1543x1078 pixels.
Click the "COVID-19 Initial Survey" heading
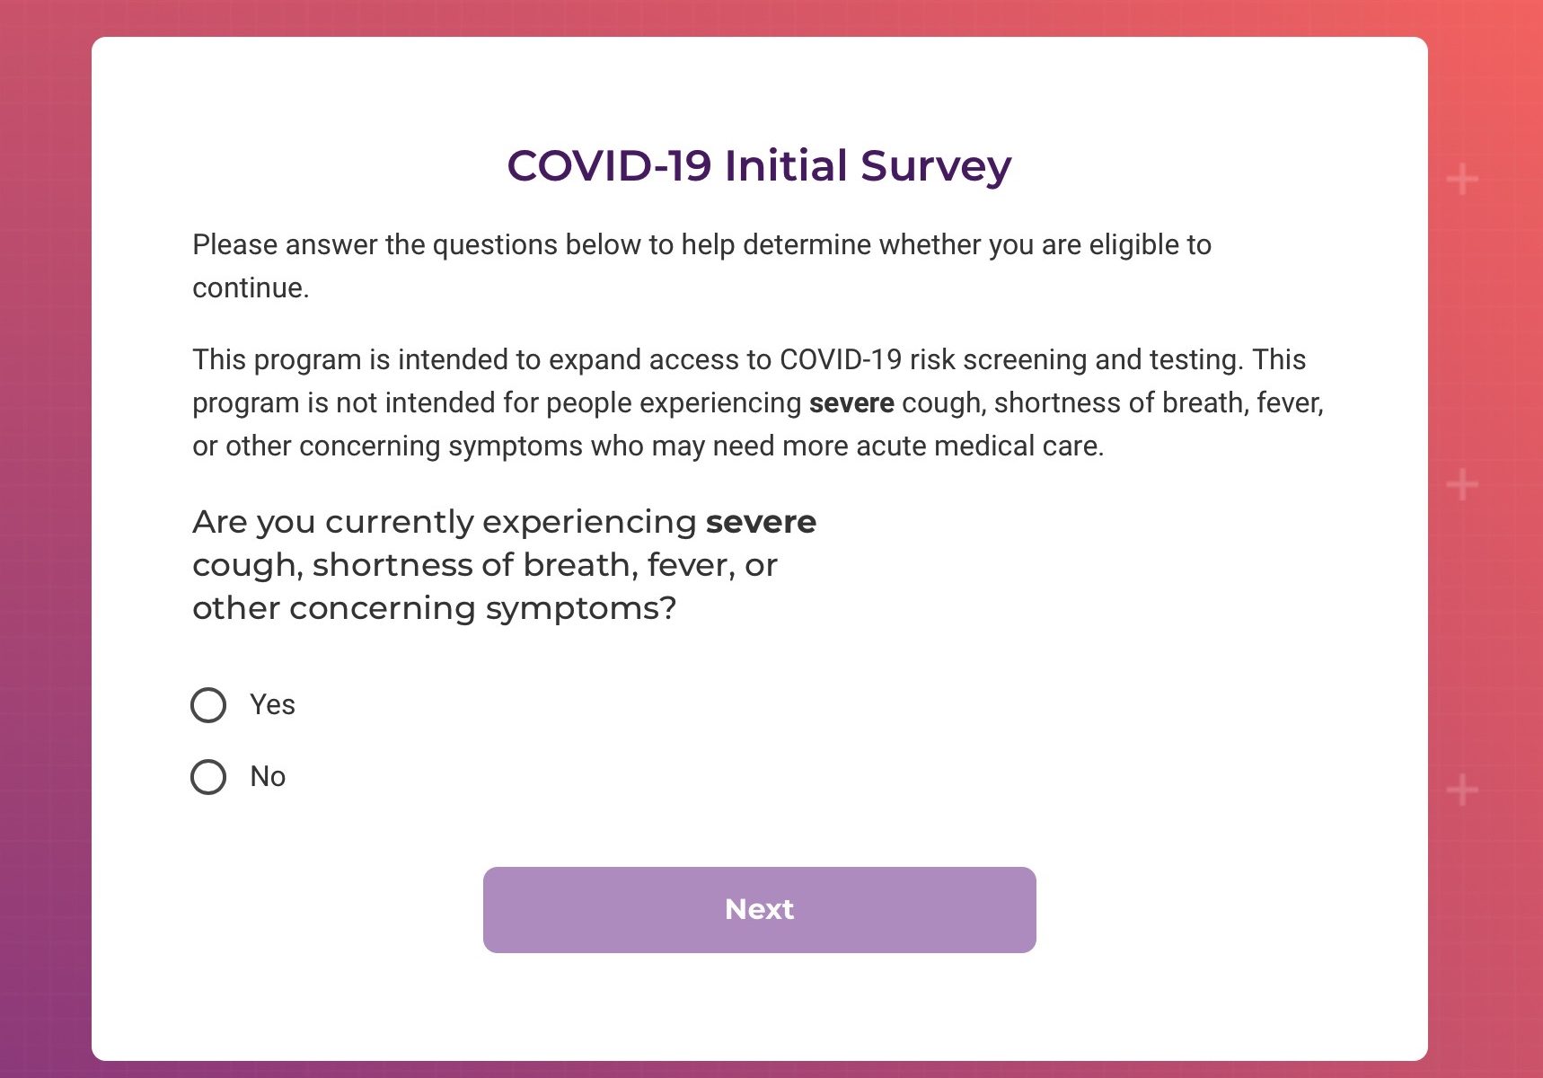pyautogui.click(x=759, y=165)
